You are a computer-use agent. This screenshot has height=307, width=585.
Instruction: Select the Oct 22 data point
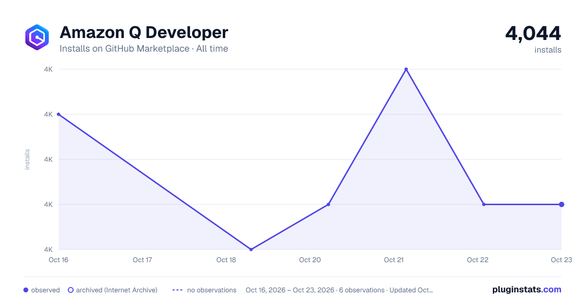pos(484,204)
